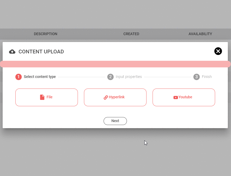231x176 pixels.
Task: Click the file document icon
Action: (x=42, y=97)
